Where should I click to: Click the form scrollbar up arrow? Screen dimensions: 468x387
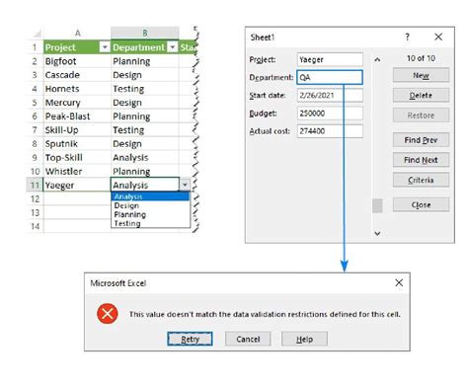click(x=377, y=59)
